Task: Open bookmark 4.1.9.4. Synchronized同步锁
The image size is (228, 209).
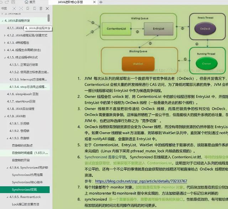Action: coord(29,168)
